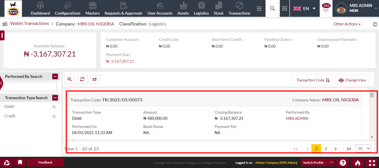The height and width of the screenshot is (168, 379).
Task: Open the Transactions menu
Action: pos(239,9)
